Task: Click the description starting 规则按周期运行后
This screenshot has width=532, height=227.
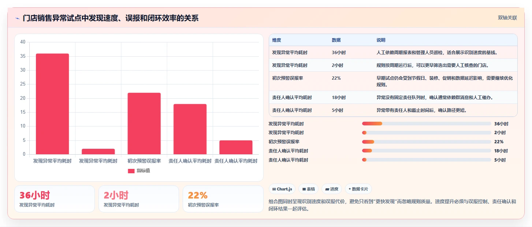Action: (x=432, y=65)
